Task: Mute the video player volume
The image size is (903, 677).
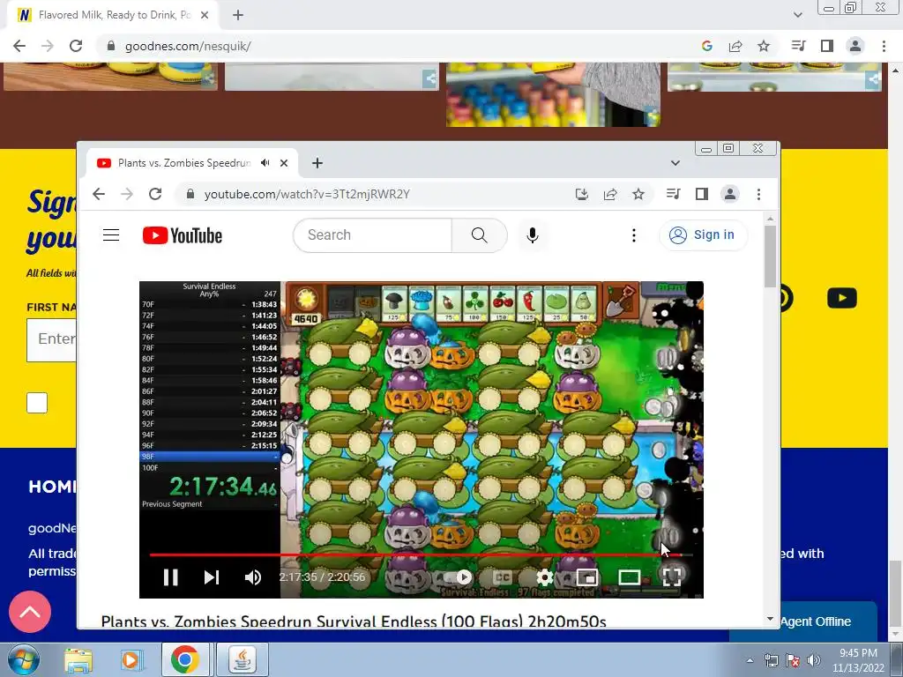Action: coord(253,577)
